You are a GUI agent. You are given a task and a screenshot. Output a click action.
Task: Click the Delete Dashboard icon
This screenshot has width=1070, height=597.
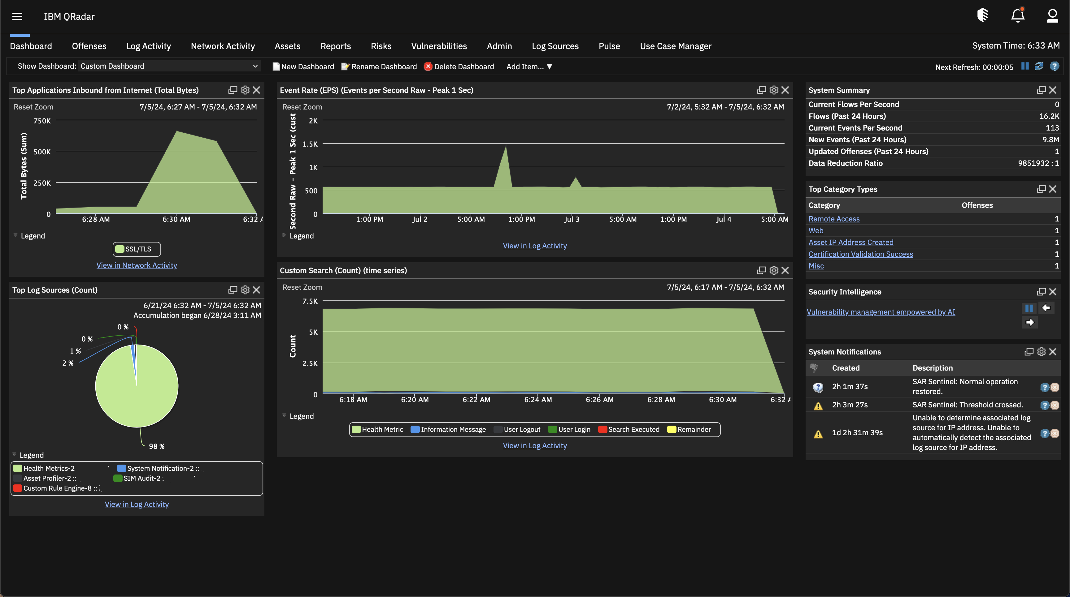[428, 67]
